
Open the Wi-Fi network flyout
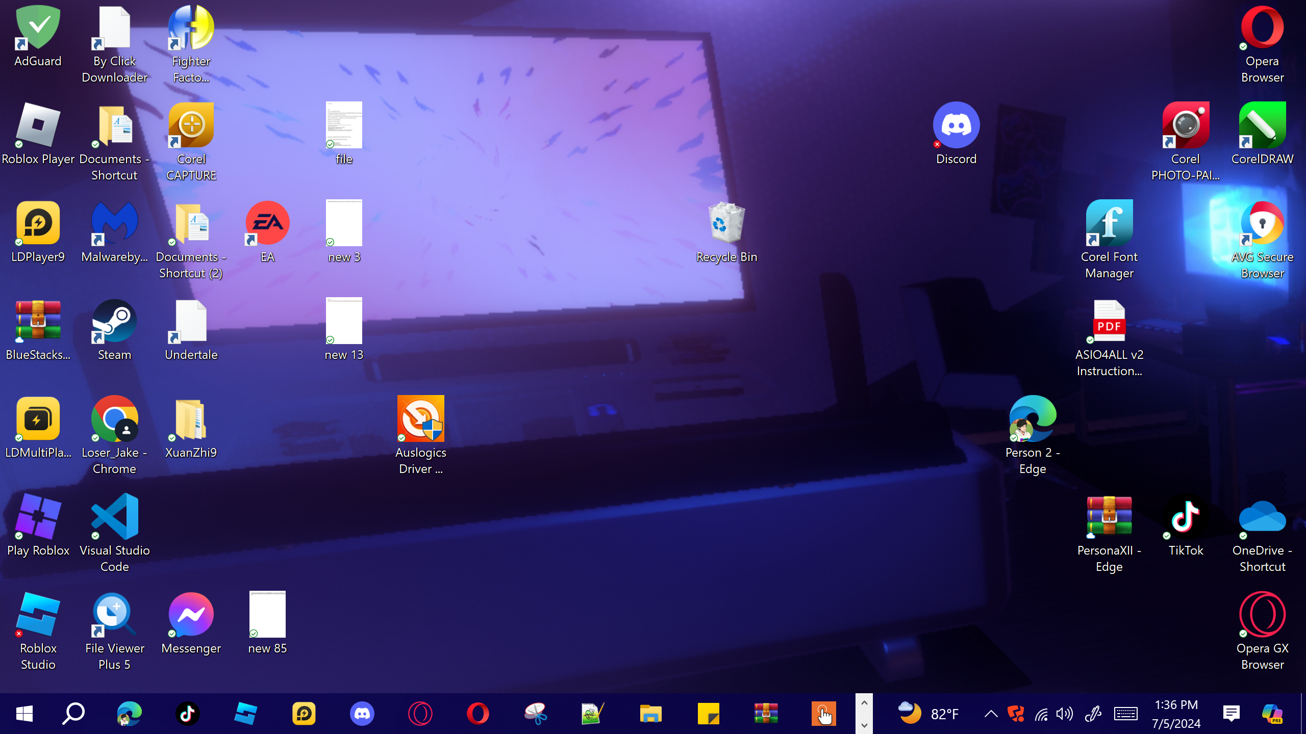click(x=1041, y=714)
